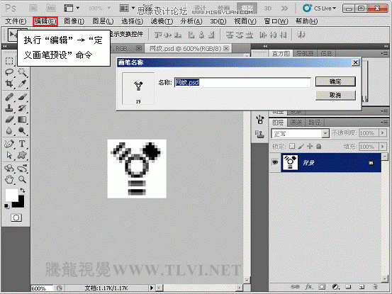Select the Blur tool

click(9, 131)
